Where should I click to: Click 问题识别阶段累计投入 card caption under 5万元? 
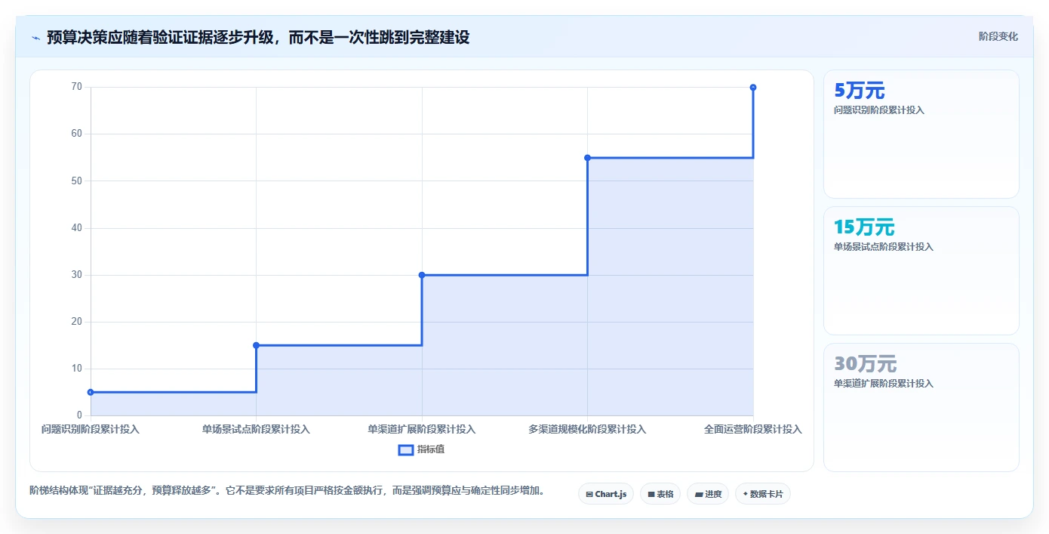[x=879, y=110]
